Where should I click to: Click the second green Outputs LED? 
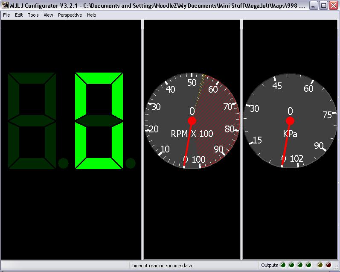tap(291, 265)
